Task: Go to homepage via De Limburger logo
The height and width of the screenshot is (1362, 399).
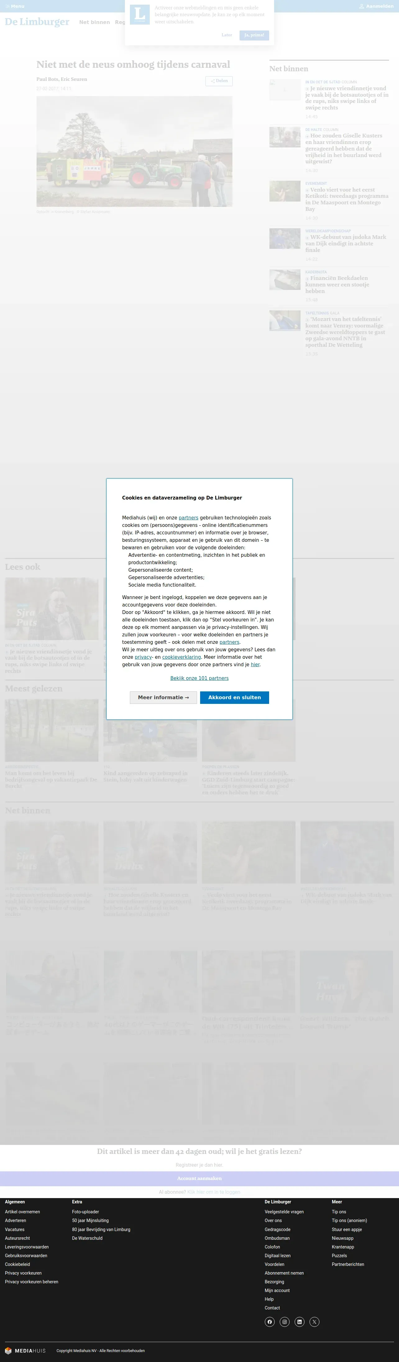Action: [37, 22]
